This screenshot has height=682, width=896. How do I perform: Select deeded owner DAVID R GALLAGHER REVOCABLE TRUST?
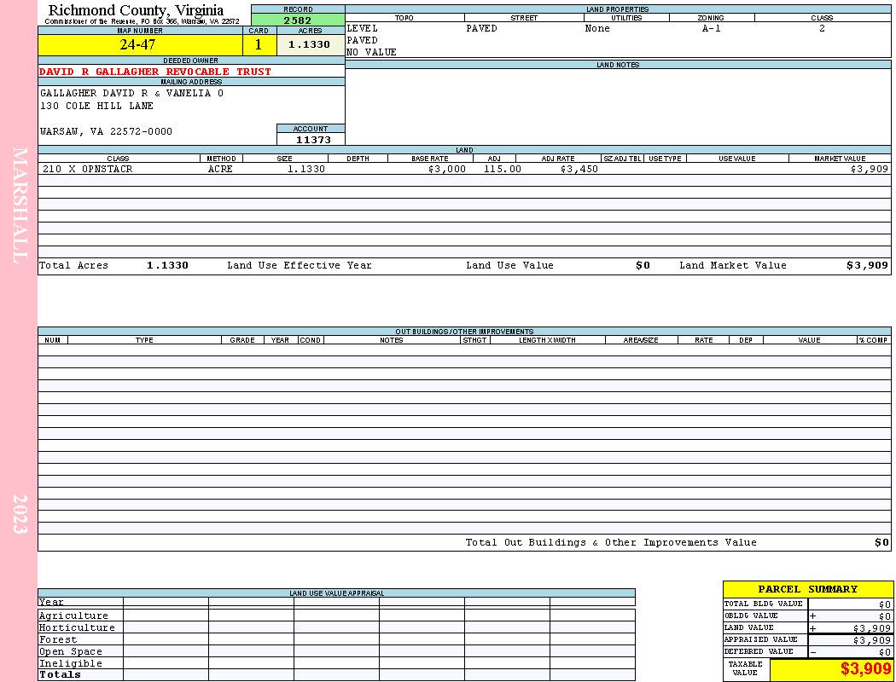(154, 72)
